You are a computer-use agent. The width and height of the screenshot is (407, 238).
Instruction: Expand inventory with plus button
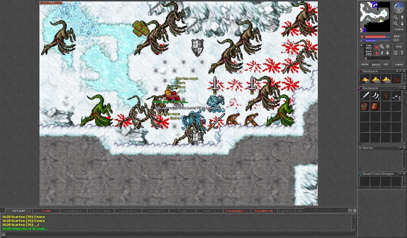point(361,46)
